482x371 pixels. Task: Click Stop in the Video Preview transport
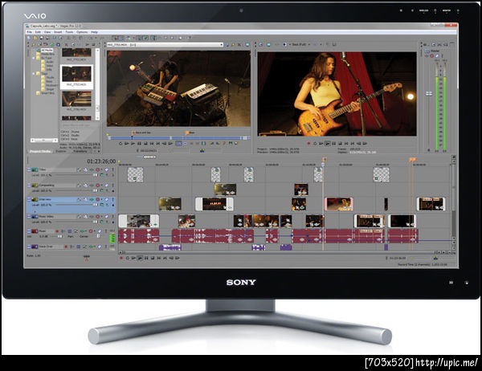pos(341,144)
